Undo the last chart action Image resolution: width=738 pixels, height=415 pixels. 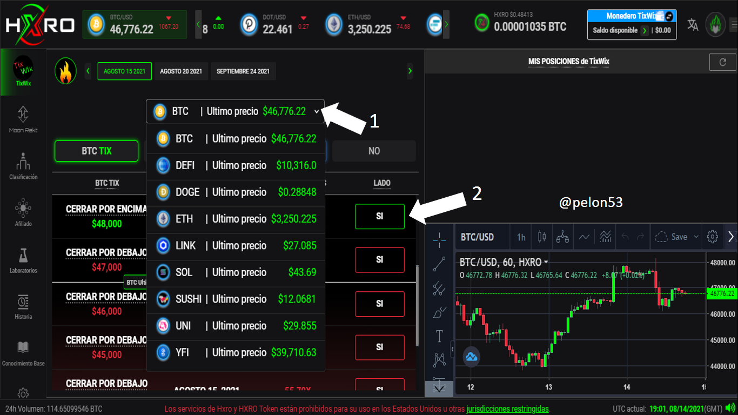tap(626, 237)
